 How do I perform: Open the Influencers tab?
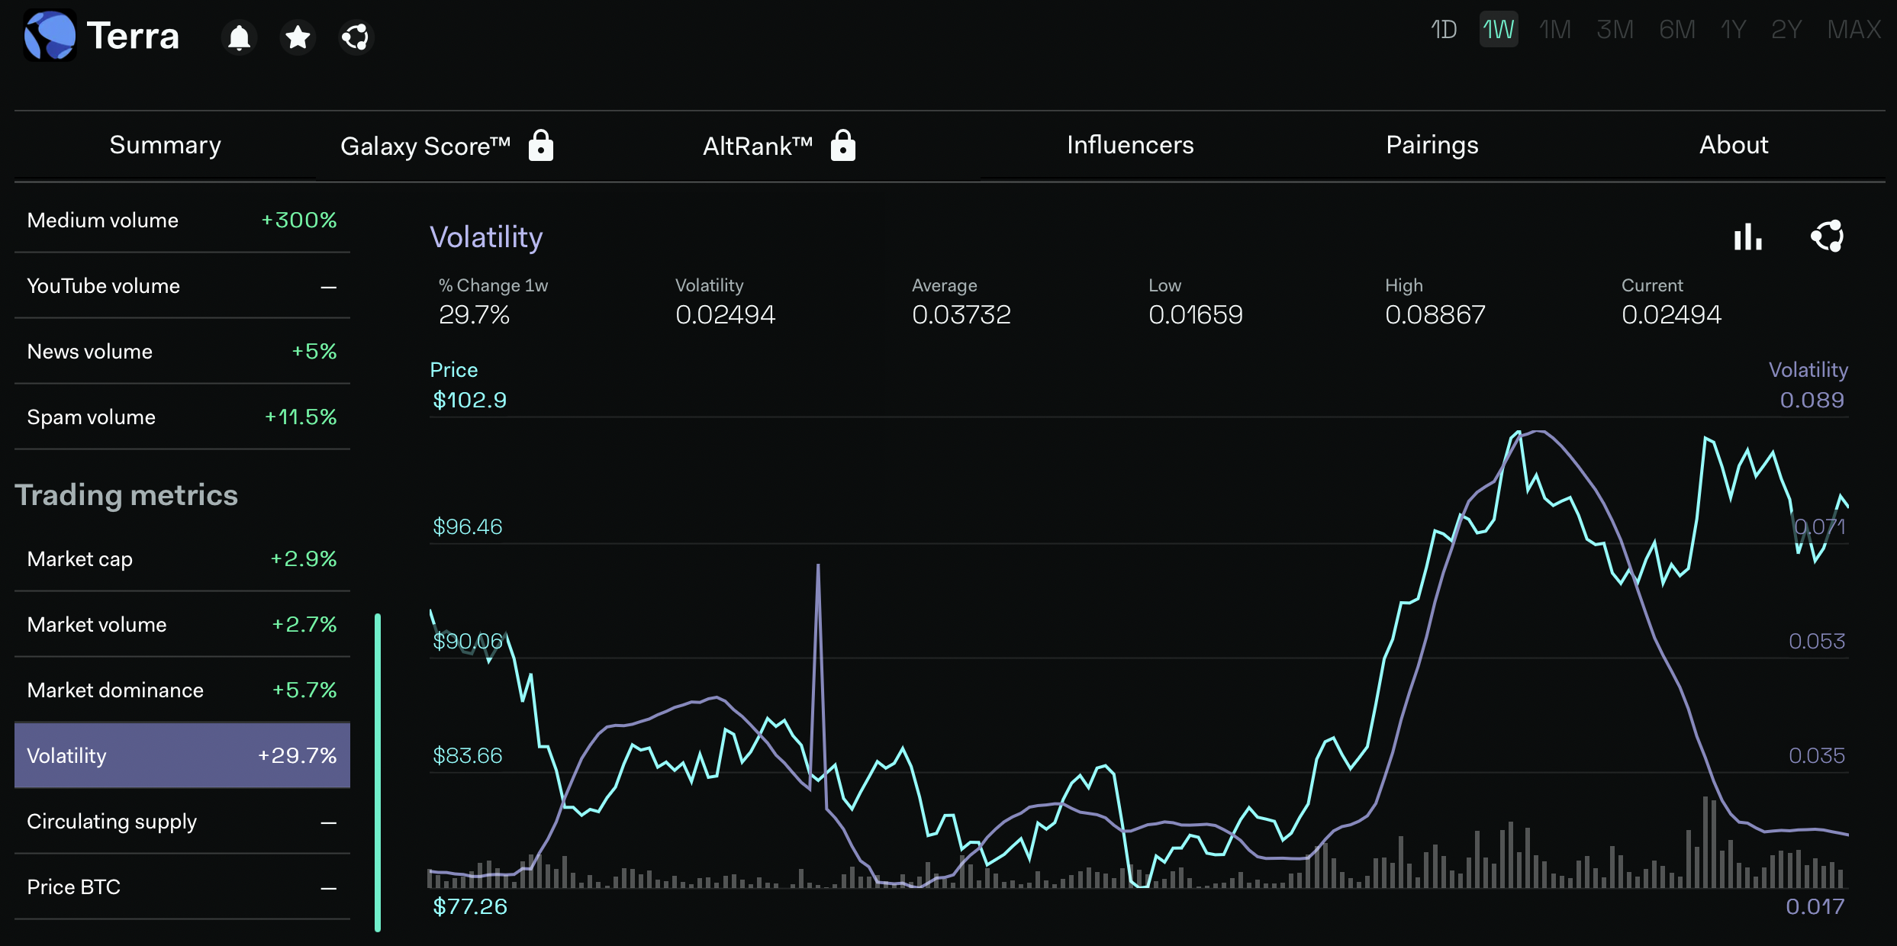(1129, 145)
